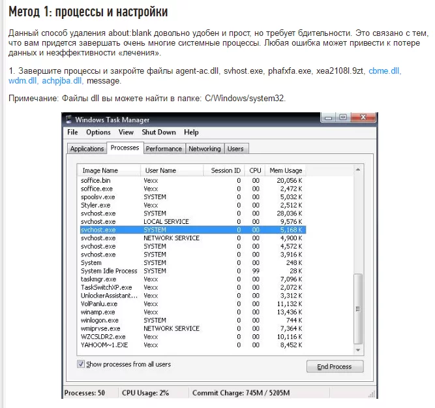
Task: Click the highlighted svchost.exe 5,168 K row
Action: 192,230
